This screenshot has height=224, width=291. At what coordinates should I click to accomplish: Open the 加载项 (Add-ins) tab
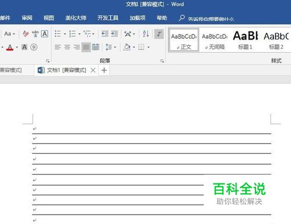(x=137, y=18)
